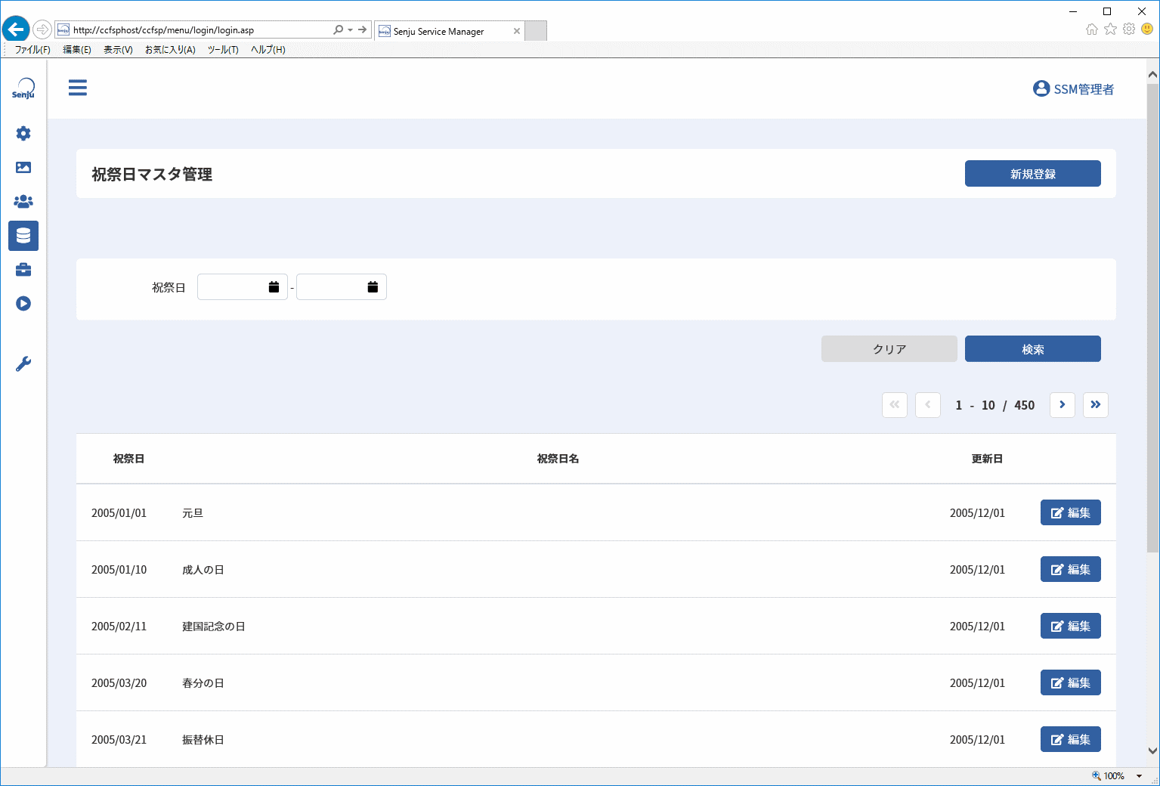This screenshot has height=786, width=1160.
Task: Open the ファイル(F) menu
Action: pos(32,50)
